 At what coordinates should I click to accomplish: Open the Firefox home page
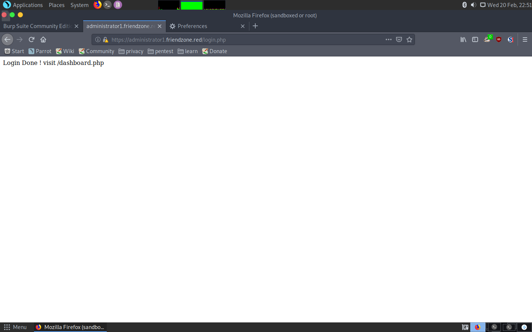[43, 39]
